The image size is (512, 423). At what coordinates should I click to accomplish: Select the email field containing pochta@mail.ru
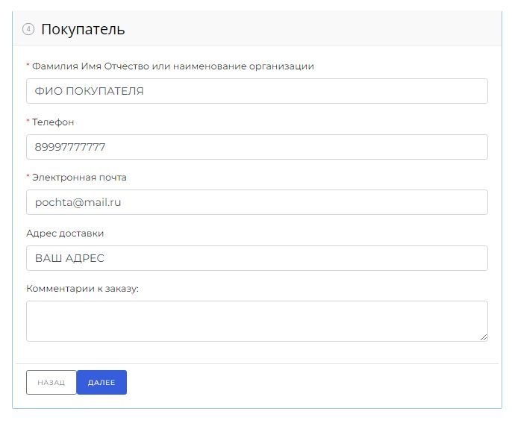click(257, 202)
